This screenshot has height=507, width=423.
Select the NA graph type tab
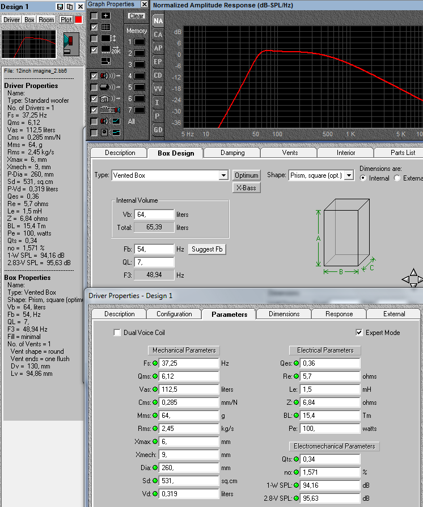tap(158, 21)
